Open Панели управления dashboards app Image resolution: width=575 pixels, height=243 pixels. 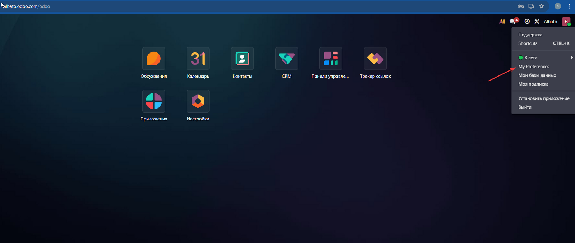[331, 59]
